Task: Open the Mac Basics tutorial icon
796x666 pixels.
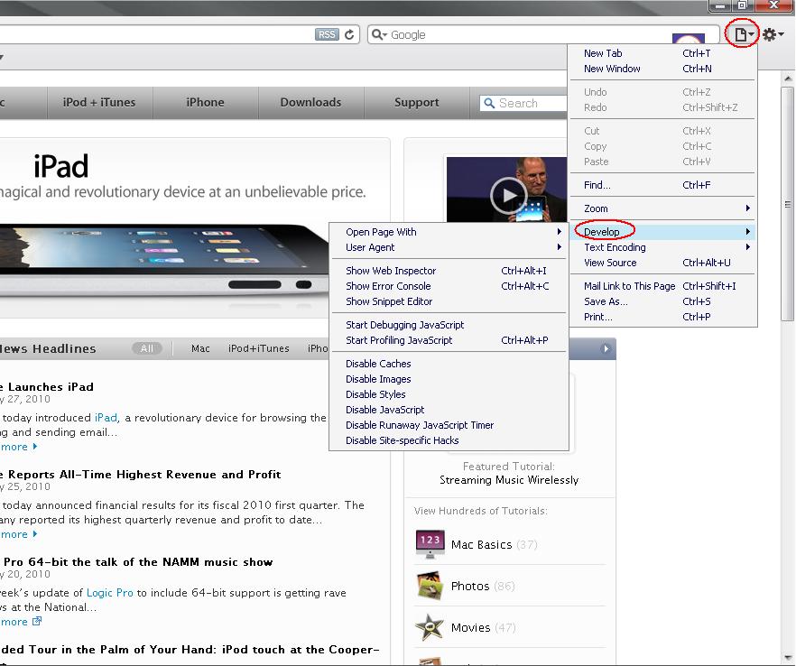Action: point(430,544)
